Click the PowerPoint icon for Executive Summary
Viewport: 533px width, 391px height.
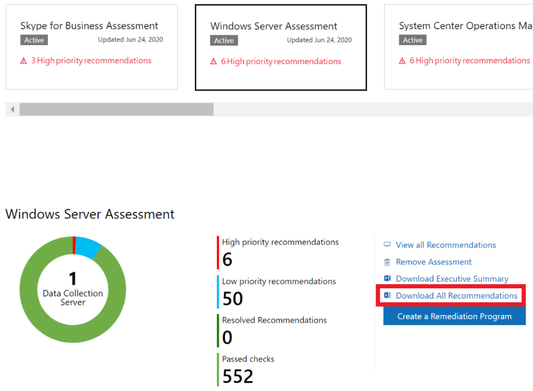tap(387, 279)
